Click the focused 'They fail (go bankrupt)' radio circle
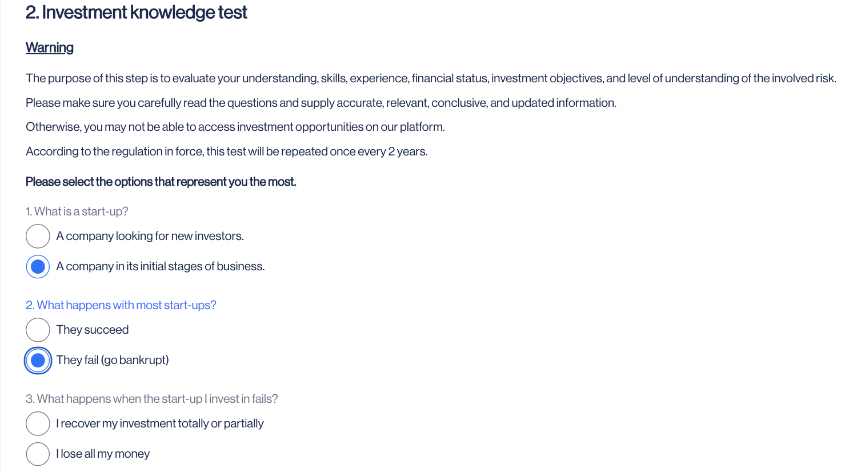This screenshot has width=849, height=472. click(x=38, y=360)
